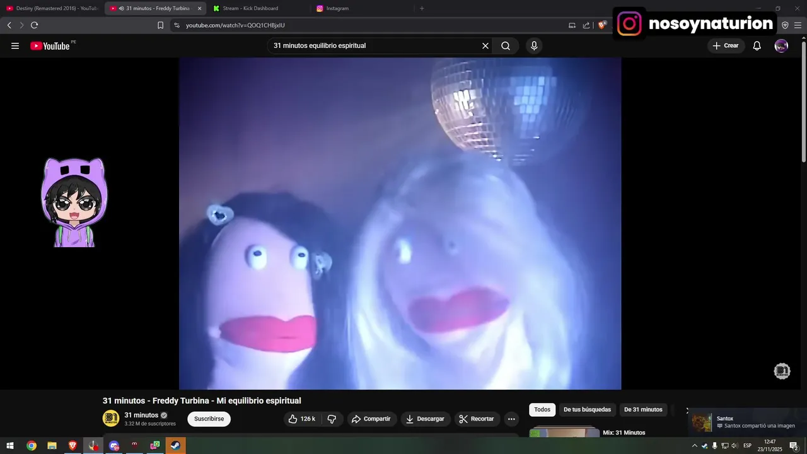Click the browser address bar URL
Screen dimensions: 807x454
tap(235, 25)
